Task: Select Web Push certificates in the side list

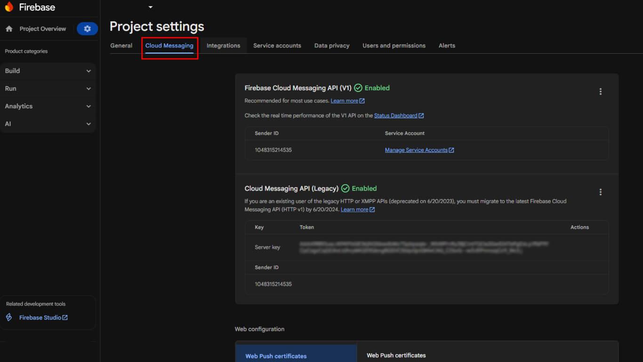Action: (x=276, y=356)
